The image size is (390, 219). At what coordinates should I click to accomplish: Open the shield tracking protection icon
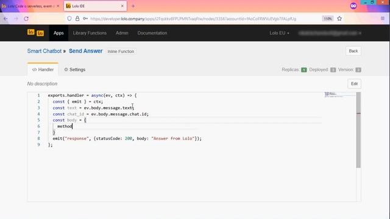coord(69,19)
